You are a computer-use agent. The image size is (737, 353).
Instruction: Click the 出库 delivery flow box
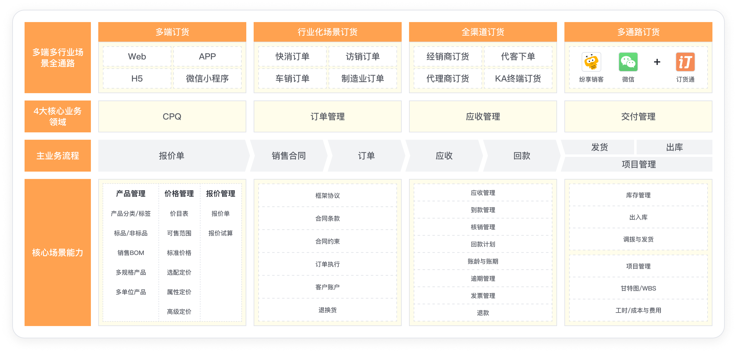[674, 147]
